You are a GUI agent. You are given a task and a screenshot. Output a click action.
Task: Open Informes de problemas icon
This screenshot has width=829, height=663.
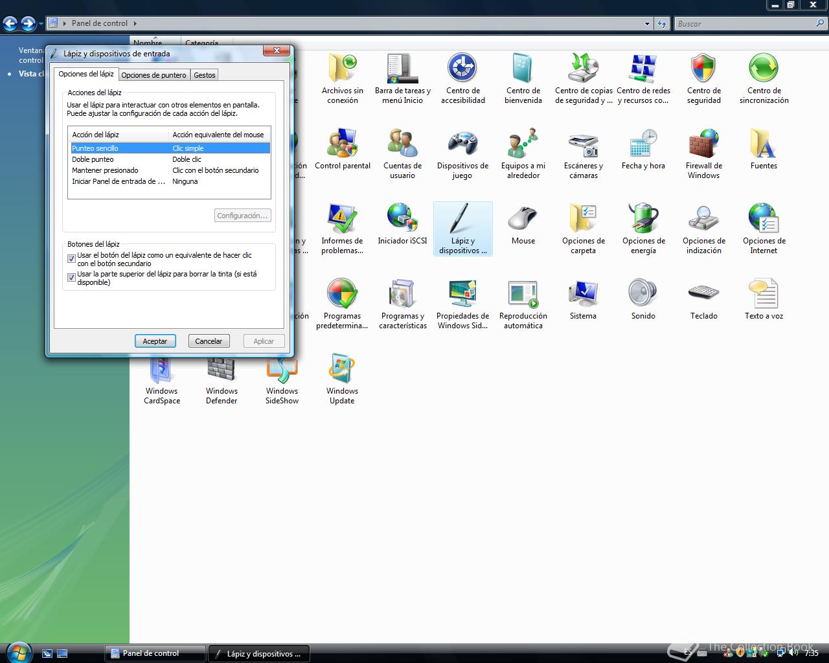[342, 229]
